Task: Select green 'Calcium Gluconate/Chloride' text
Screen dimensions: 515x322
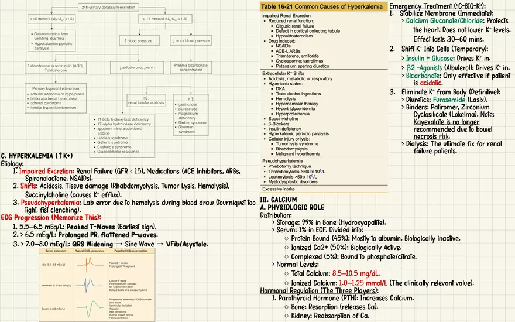Action: 444,20
